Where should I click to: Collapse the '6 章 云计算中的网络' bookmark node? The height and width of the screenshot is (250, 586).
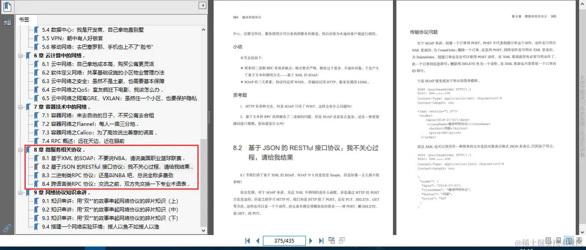click(x=21, y=55)
